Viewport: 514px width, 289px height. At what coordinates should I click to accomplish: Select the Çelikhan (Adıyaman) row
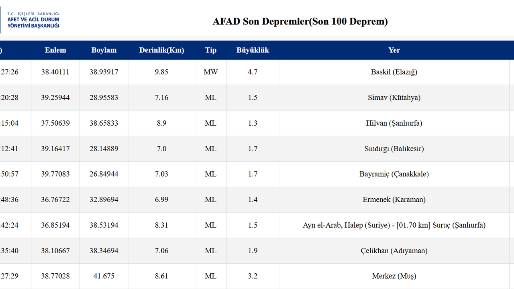[x=394, y=250]
